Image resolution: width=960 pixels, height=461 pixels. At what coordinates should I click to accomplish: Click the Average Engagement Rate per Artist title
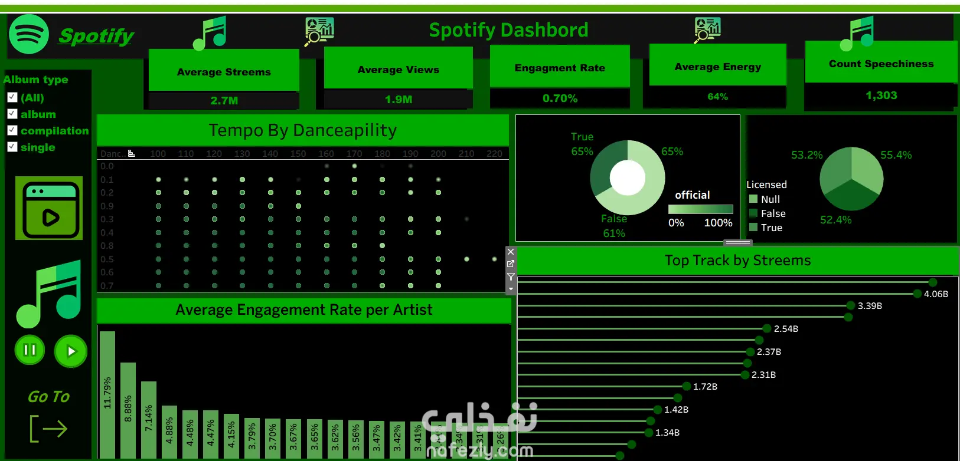coord(304,310)
